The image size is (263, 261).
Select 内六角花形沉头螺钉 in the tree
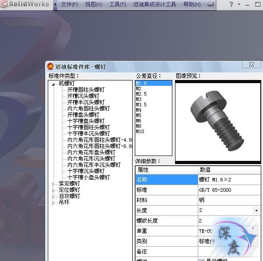point(91,159)
